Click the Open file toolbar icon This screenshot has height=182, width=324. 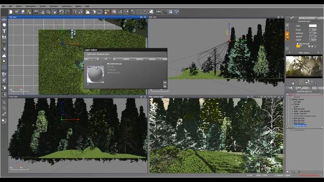[17, 12]
